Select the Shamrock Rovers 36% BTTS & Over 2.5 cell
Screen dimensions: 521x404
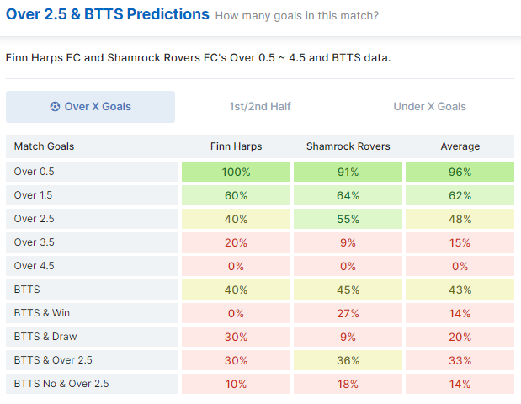tap(348, 360)
